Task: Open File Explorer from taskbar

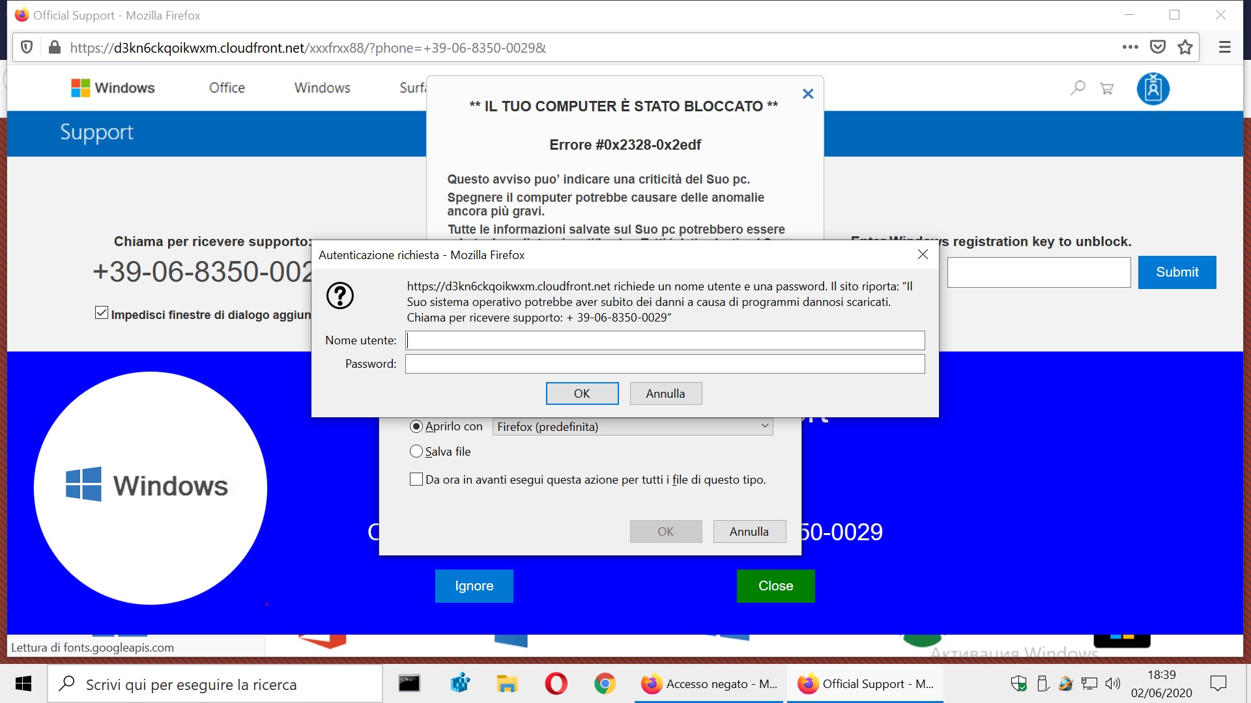Action: 507,683
